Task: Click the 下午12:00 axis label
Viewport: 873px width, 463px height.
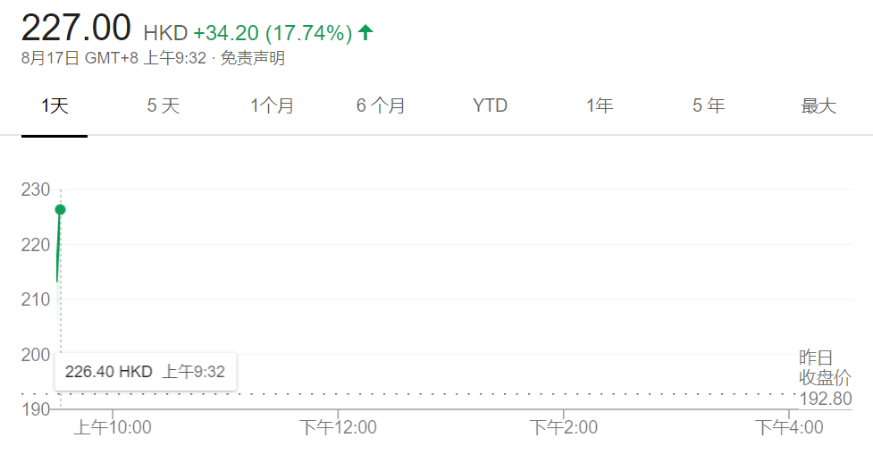Action: coord(338,427)
